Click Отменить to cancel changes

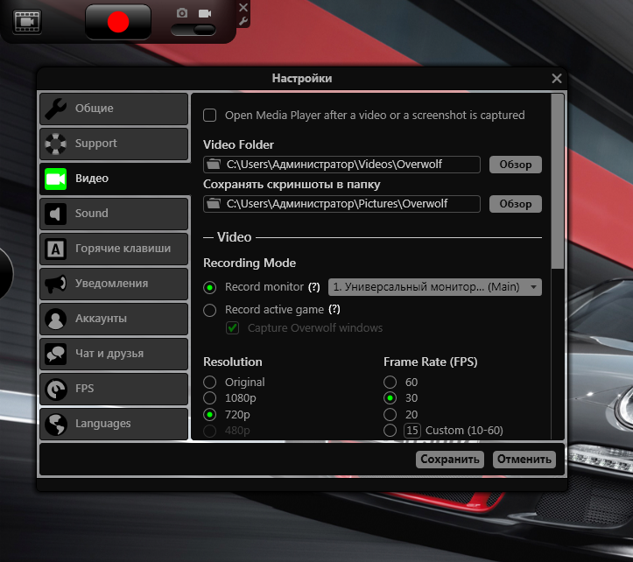tap(524, 460)
